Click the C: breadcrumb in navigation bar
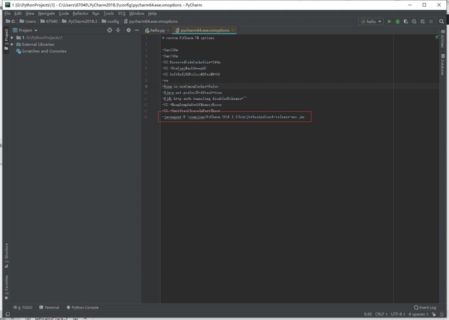This screenshot has width=449, height=320. (x=11, y=21)
